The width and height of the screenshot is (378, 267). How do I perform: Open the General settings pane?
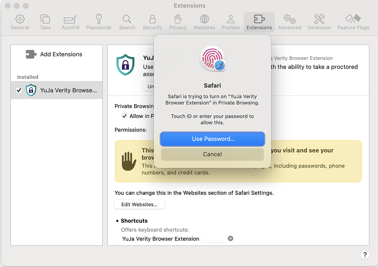[20, 22]
